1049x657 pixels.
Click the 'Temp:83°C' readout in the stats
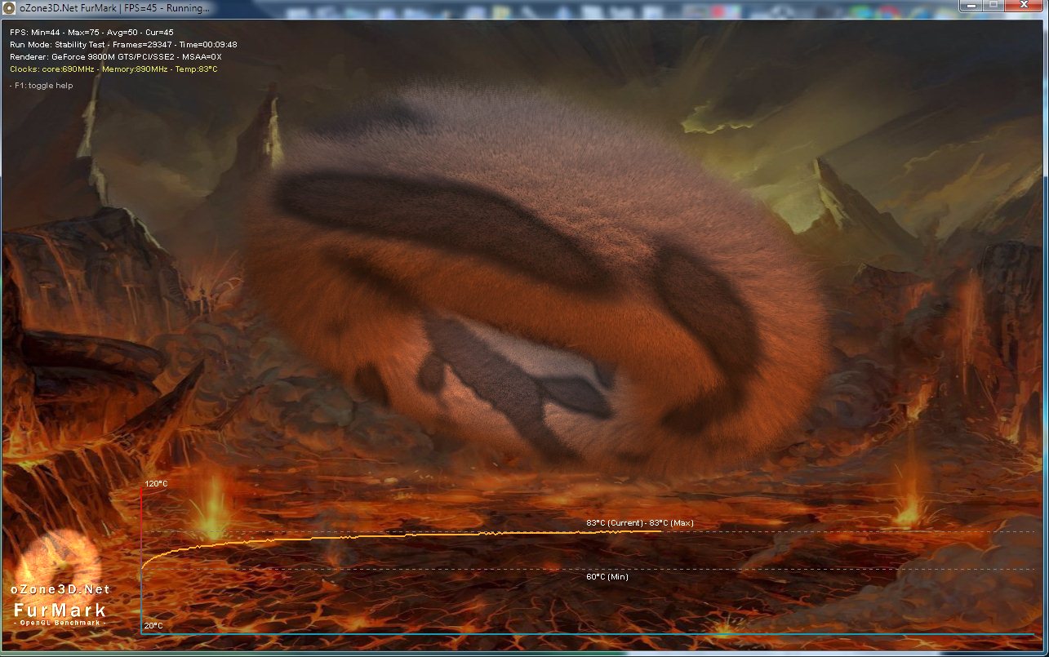196,69
